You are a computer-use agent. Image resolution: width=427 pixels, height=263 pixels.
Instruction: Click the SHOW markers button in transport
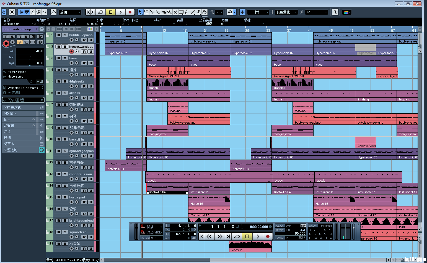pos(313,226)
